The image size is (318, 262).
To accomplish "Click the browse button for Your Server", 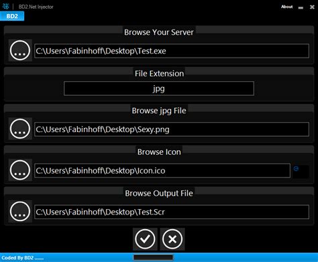I will click(20, 50).
